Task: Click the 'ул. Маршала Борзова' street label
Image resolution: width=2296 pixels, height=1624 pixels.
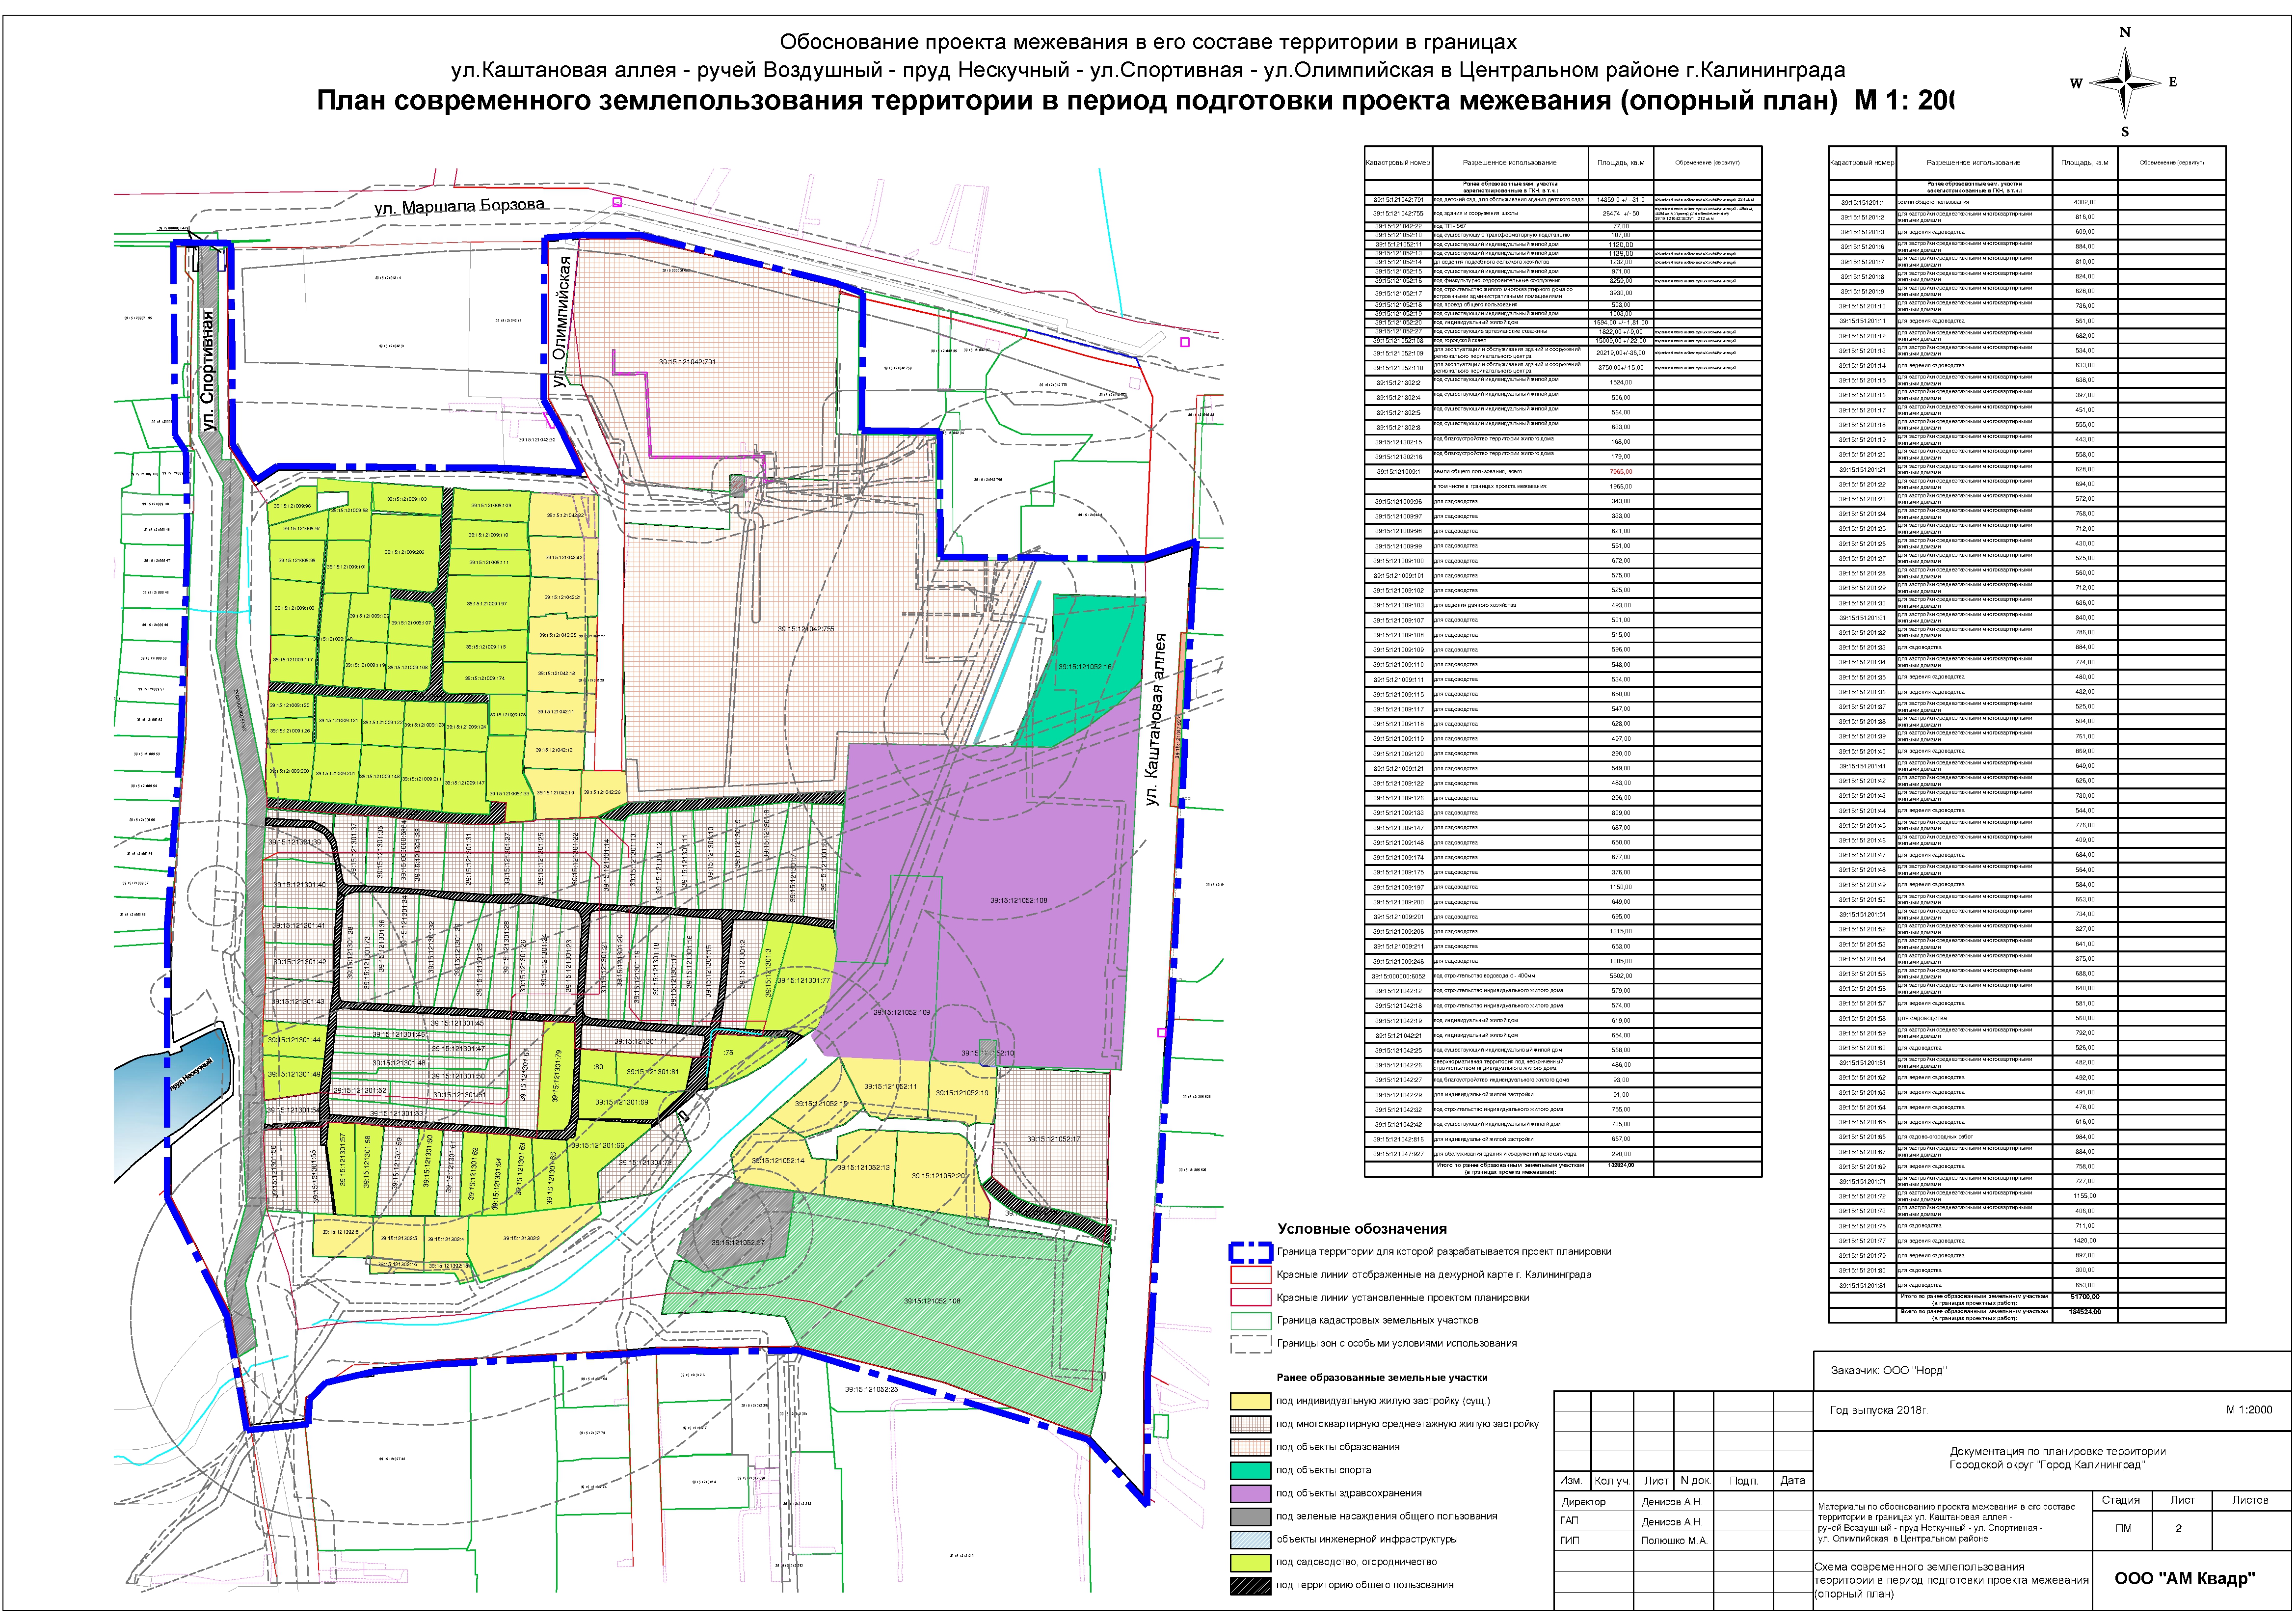Action: pyautogui.click(x=459, y=207)
